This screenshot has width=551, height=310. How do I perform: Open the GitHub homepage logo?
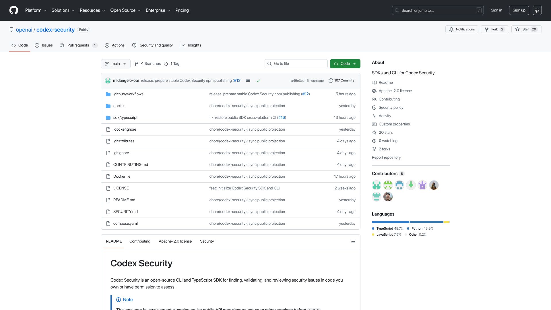[14, 10]
